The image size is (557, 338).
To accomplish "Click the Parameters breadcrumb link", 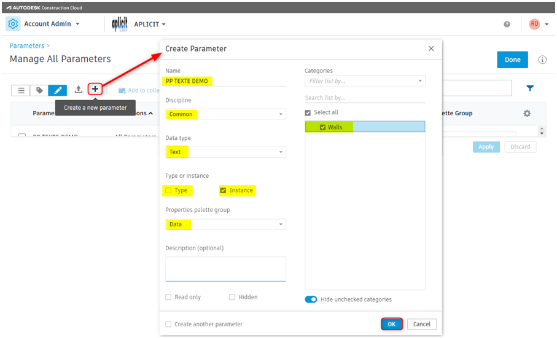I will tap(27, 45).
